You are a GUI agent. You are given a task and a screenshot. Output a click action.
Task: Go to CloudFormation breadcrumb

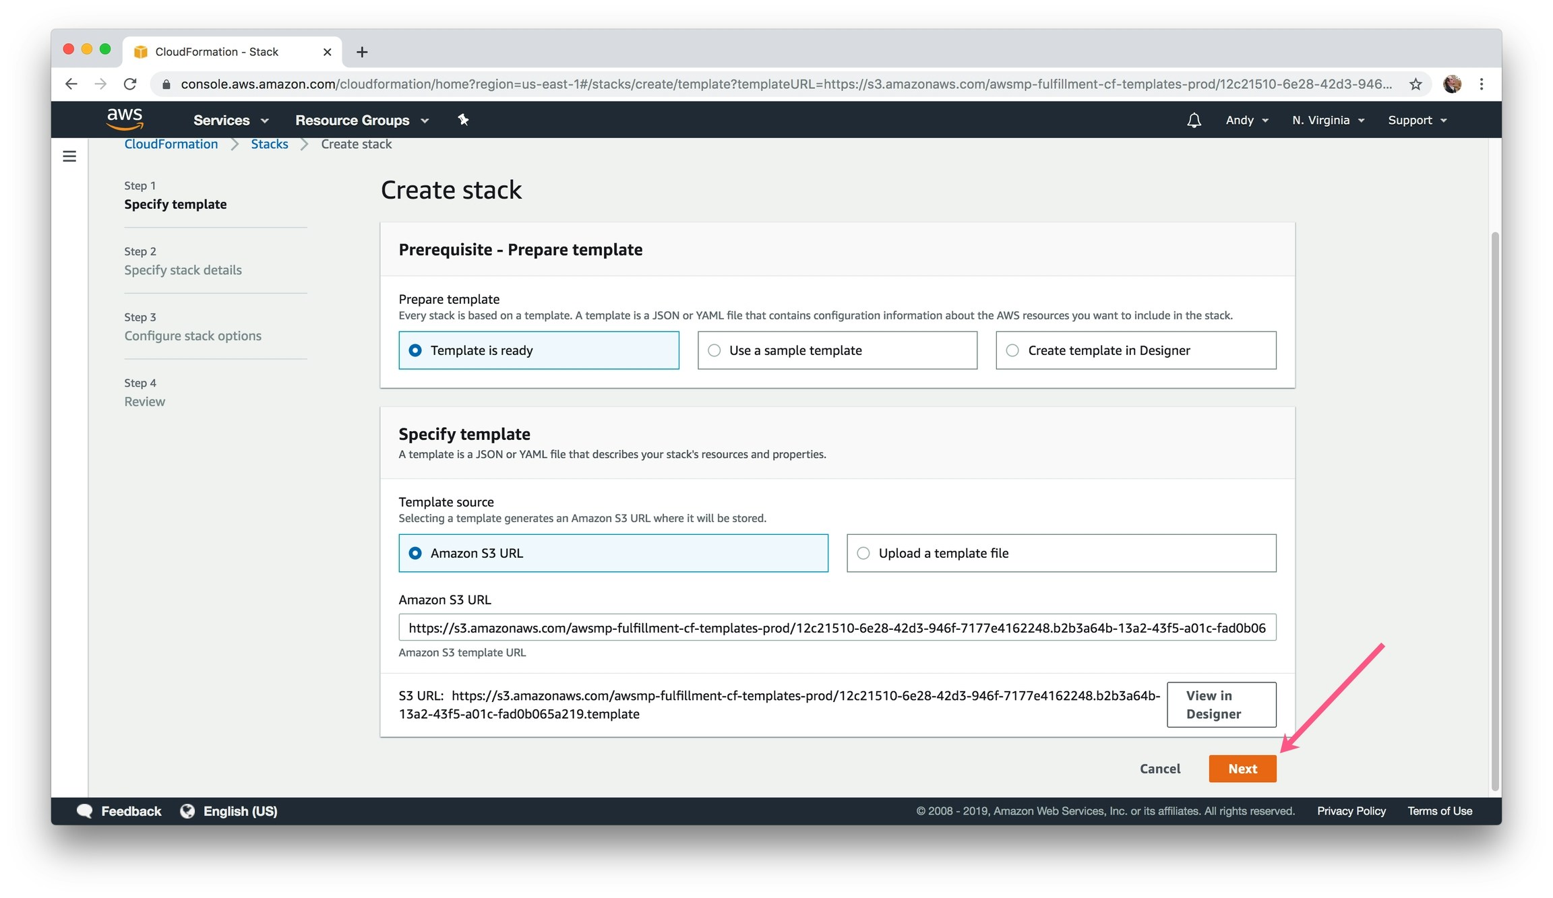(x=171, y=144)
